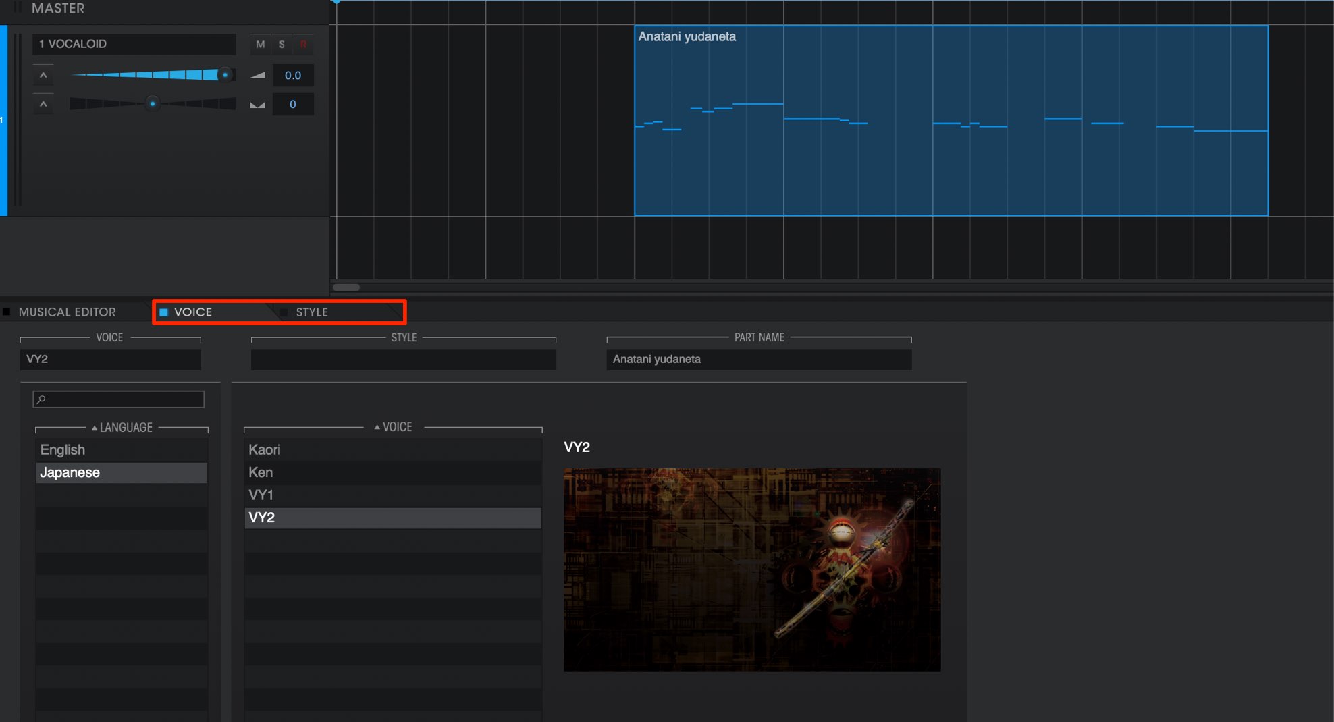This screenshot has width=1334, height=722.
Task: Arm record with the R button
Action: point(303,45)
